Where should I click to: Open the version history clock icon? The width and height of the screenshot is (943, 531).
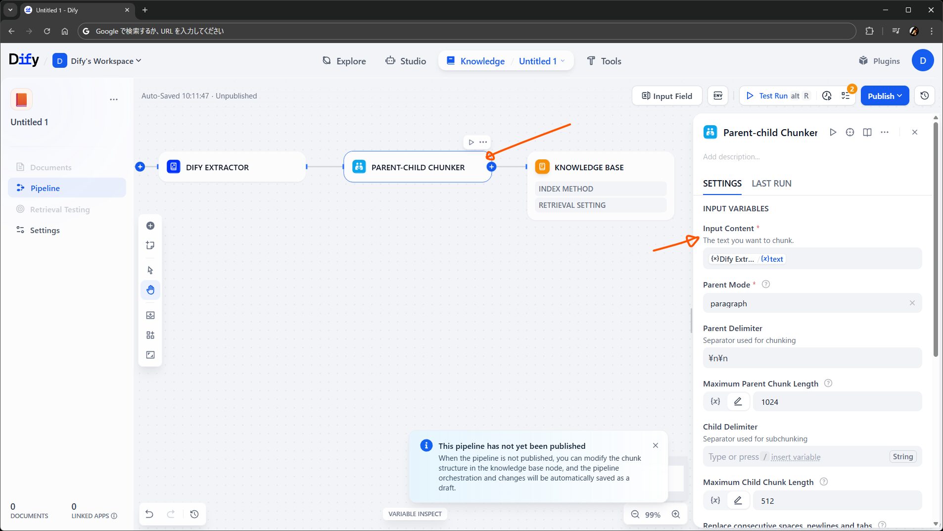point(924,96)
